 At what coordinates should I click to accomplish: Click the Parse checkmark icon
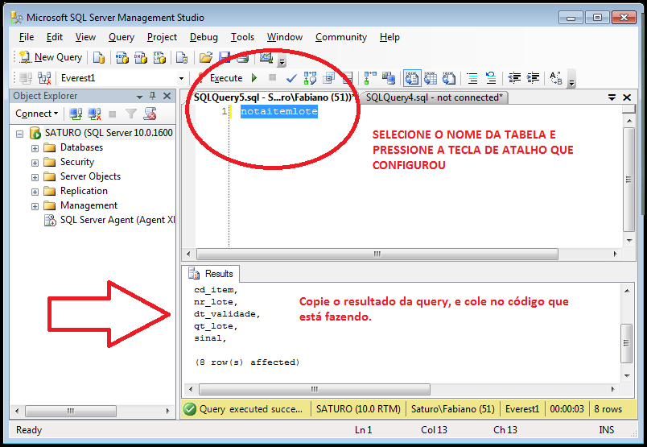coord(291,77)
